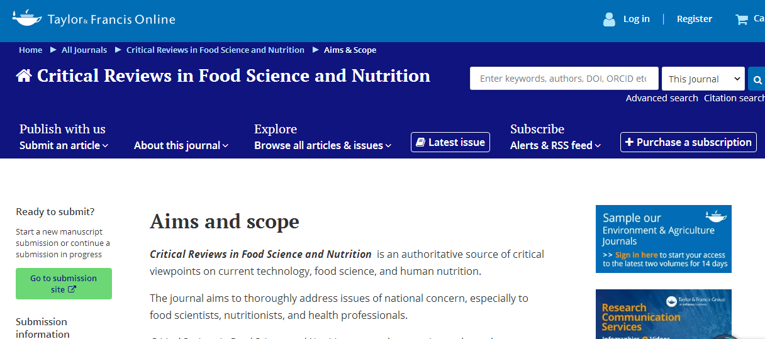Expand the About this journal menu
The image size is (765, 339).
point(181,145)
